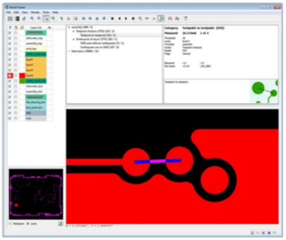
Task: Click the red color swatch of layer4
Action: tap(22, 75)
